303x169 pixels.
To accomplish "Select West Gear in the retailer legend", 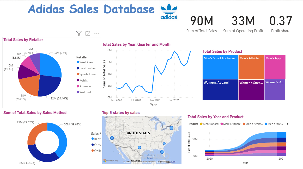I will [x=87, y=62].
